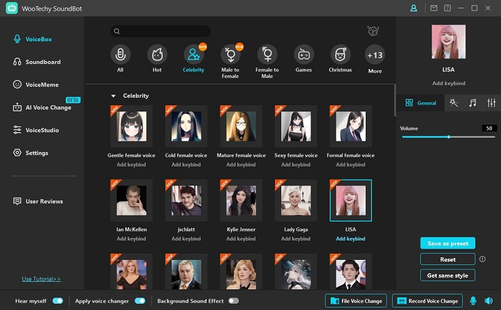Click the Save as preset button
Viewport: 501px width, 310px height.
tap(447, 243)
